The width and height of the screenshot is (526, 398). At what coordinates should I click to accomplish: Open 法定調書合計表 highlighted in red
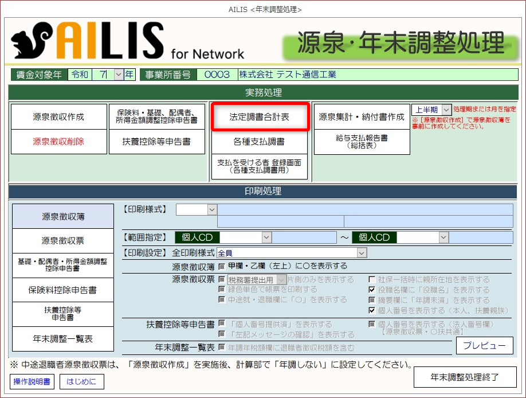click(x=260, y=117)
